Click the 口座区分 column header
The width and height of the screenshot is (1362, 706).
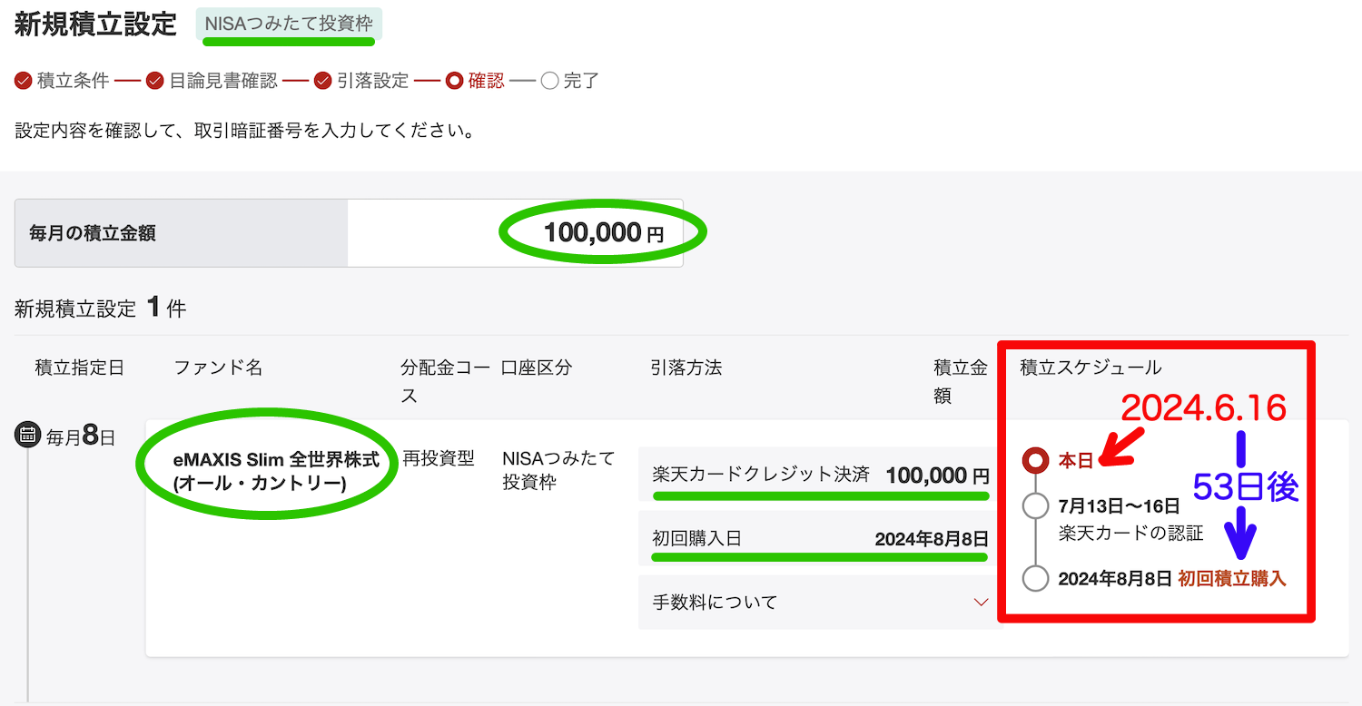537,368
